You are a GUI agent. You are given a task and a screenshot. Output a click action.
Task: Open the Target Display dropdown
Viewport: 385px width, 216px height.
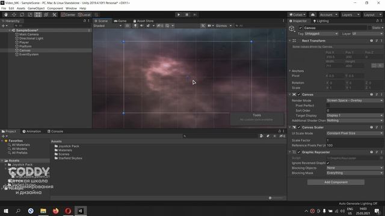354,115
